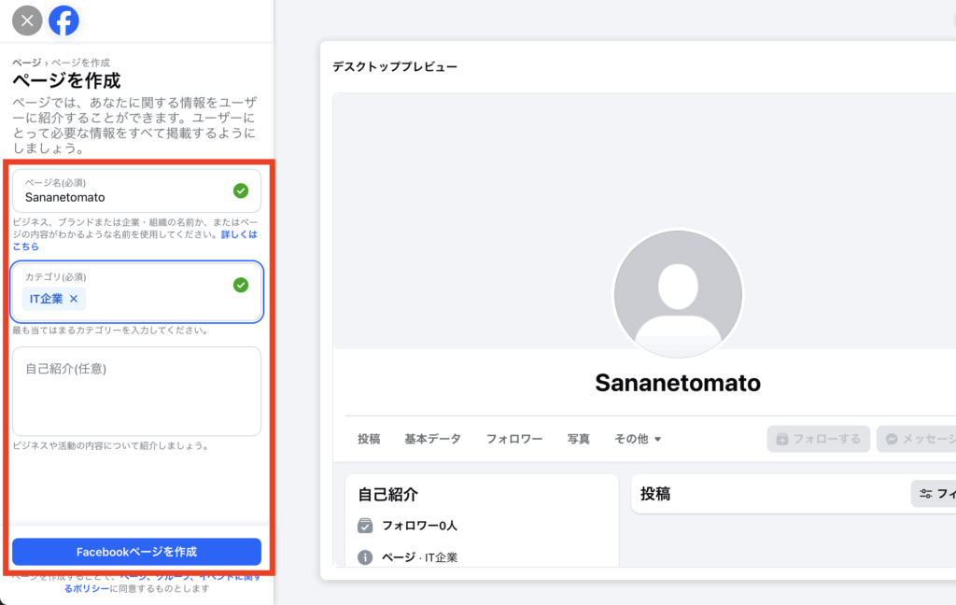Focus the ページ名 input field
The height and width of the screenshot is (605, 956).
pos(136,190)
